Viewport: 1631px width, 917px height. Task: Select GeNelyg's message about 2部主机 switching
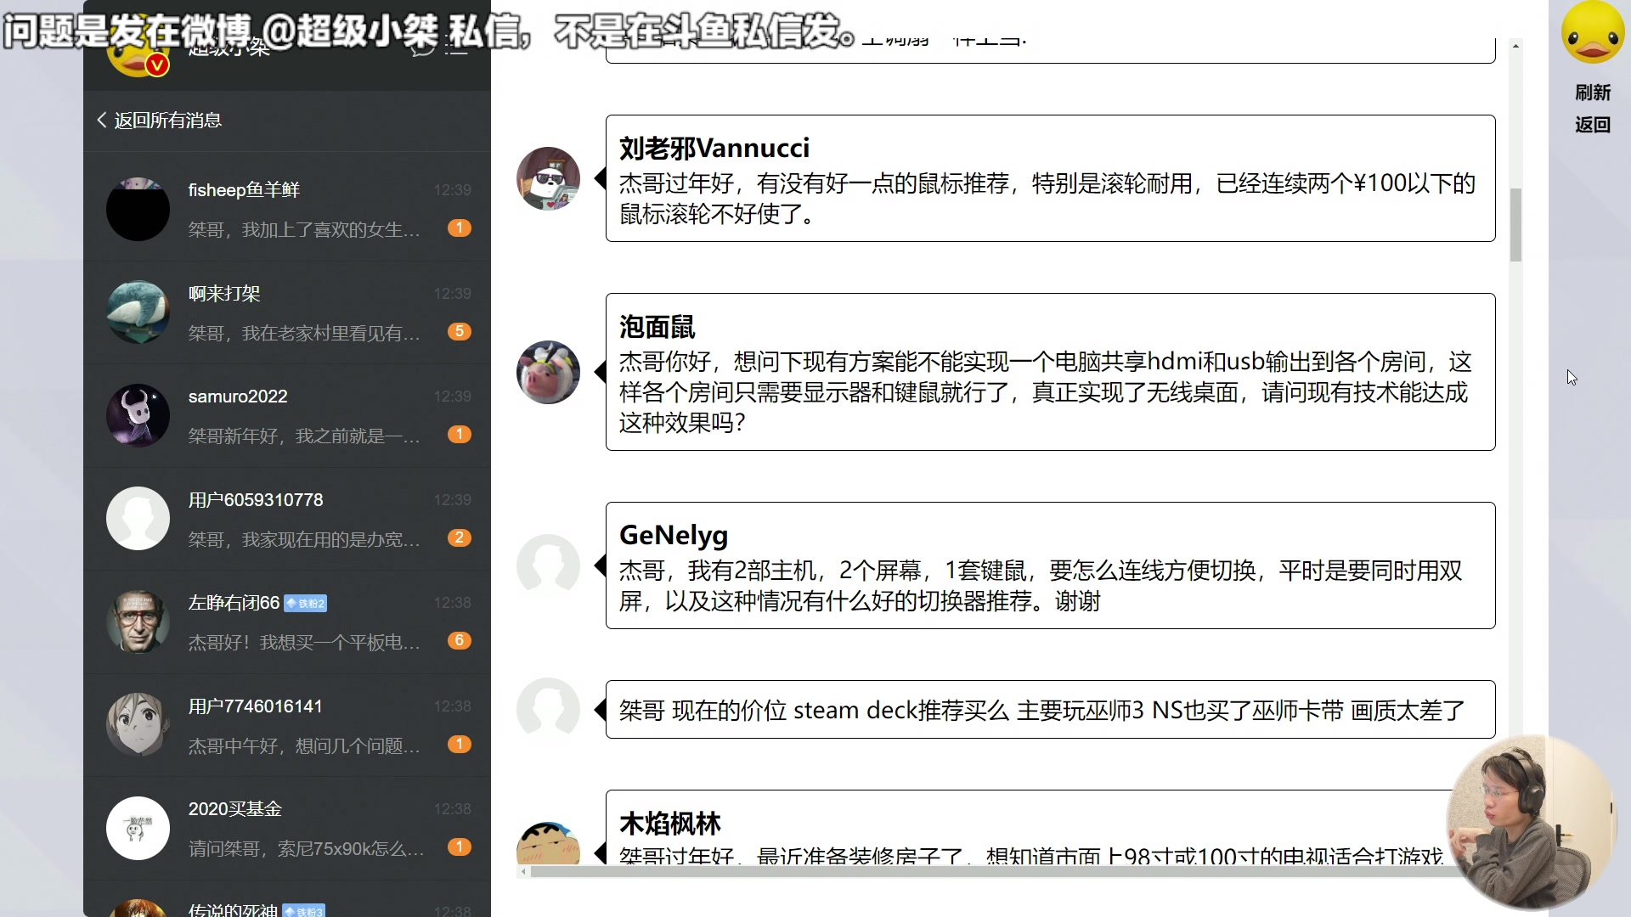1050,565
